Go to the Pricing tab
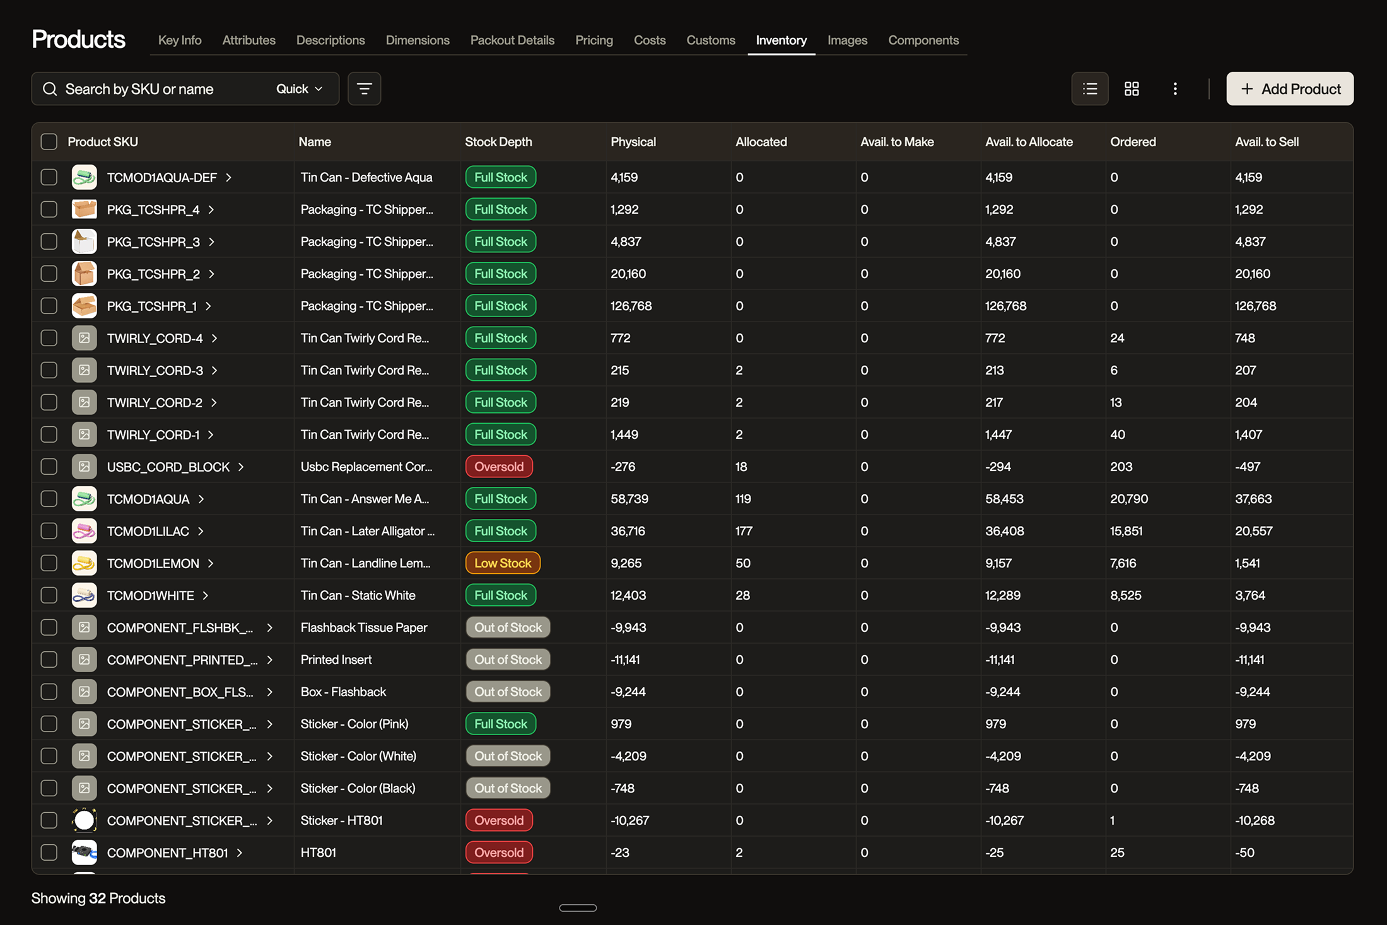Image resolution: width=1387 pixels, height=925 pixels. pos(594,40)
